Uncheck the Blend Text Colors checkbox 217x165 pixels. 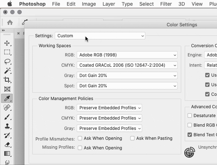[190, 135]
